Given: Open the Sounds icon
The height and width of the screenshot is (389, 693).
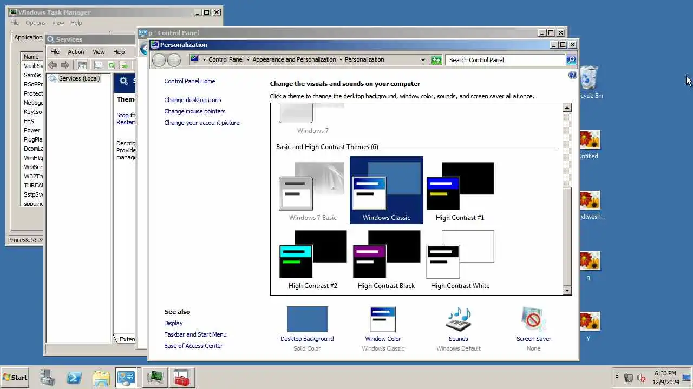Looking at the screenshot, I should point(458,319).
